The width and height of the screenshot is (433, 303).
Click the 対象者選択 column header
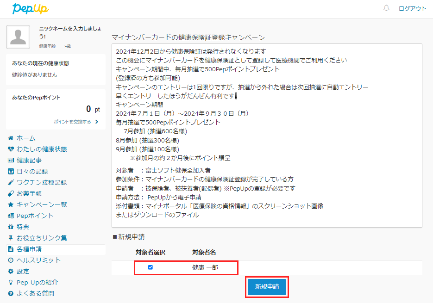151,252
